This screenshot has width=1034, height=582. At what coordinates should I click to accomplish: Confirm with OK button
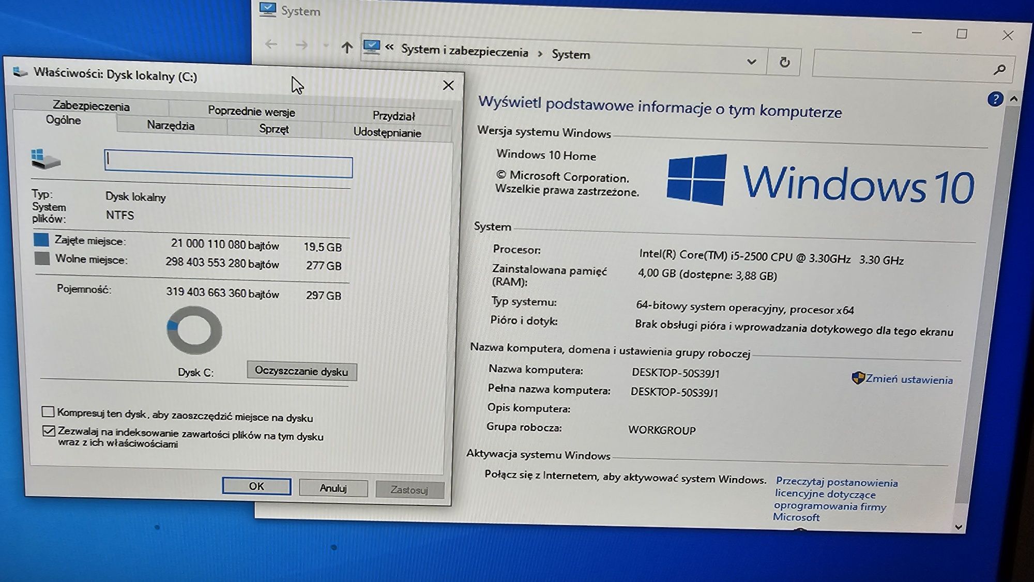(256, 486)
